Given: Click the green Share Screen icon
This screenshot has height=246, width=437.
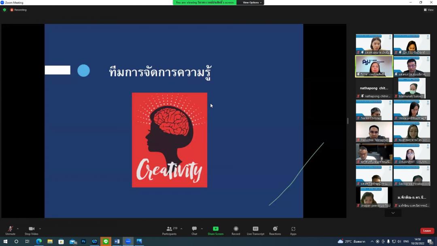Looking at the screenshot, I should [x=216, y=229].
